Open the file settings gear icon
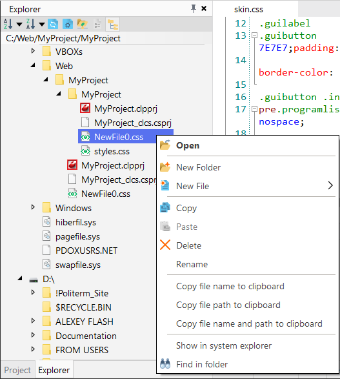340x379 pixels. point(68,24)
